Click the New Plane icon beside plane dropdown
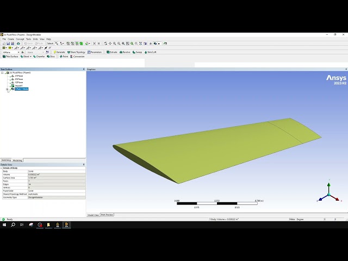 pos(23,52)
